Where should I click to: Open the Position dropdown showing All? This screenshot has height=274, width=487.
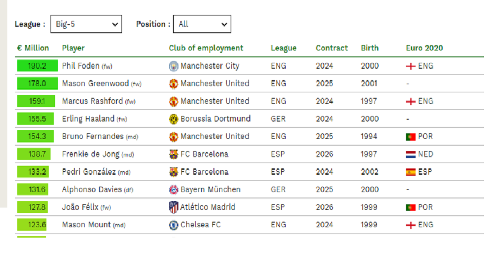202,24
